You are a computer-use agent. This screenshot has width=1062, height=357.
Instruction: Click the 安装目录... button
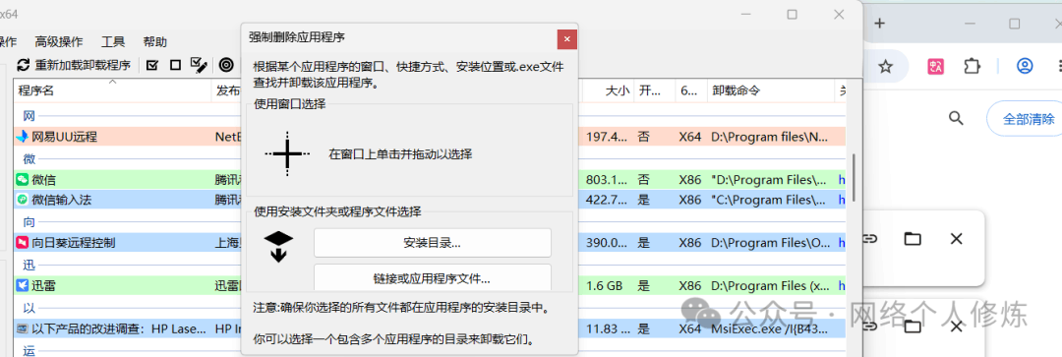tap(432, 243)
